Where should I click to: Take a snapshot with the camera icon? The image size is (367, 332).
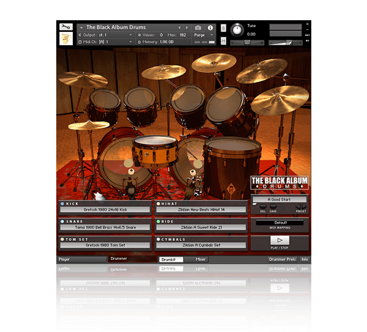(198, 28)
